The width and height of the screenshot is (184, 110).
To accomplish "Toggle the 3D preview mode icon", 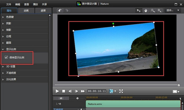I will (x=111, y=91).
